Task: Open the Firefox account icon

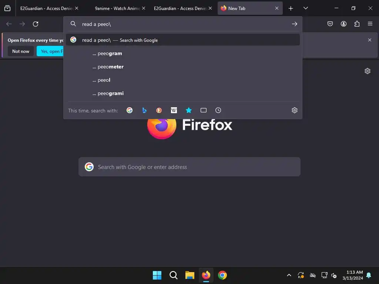Action: click(x=343, y=24)
